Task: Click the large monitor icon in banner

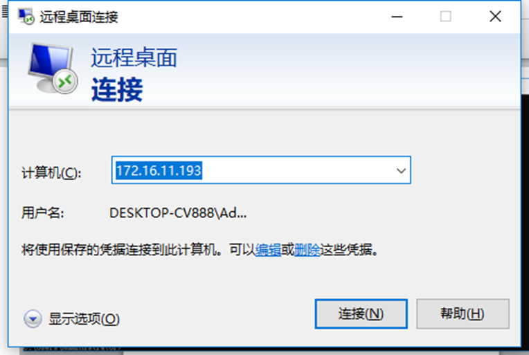Action: pyautogui.click(x=53, y=69)
